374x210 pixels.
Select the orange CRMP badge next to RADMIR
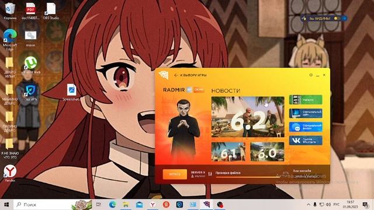coord(199,90)
